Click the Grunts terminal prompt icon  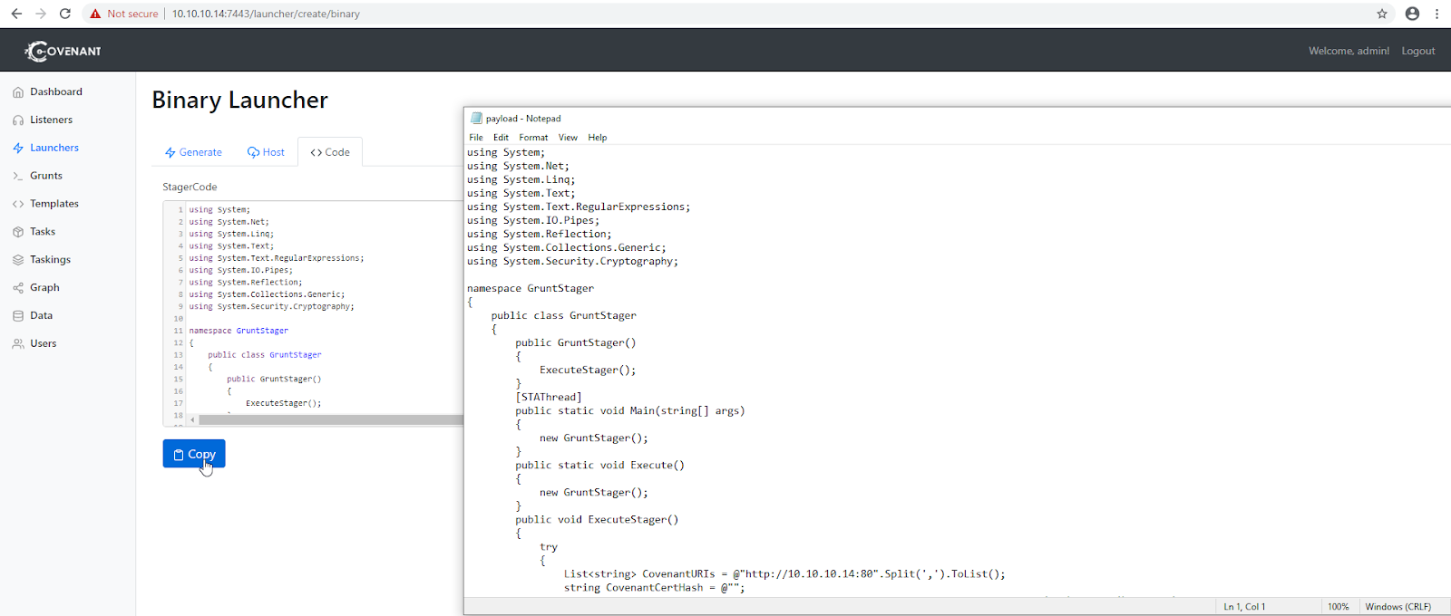(x=18, y=176)
